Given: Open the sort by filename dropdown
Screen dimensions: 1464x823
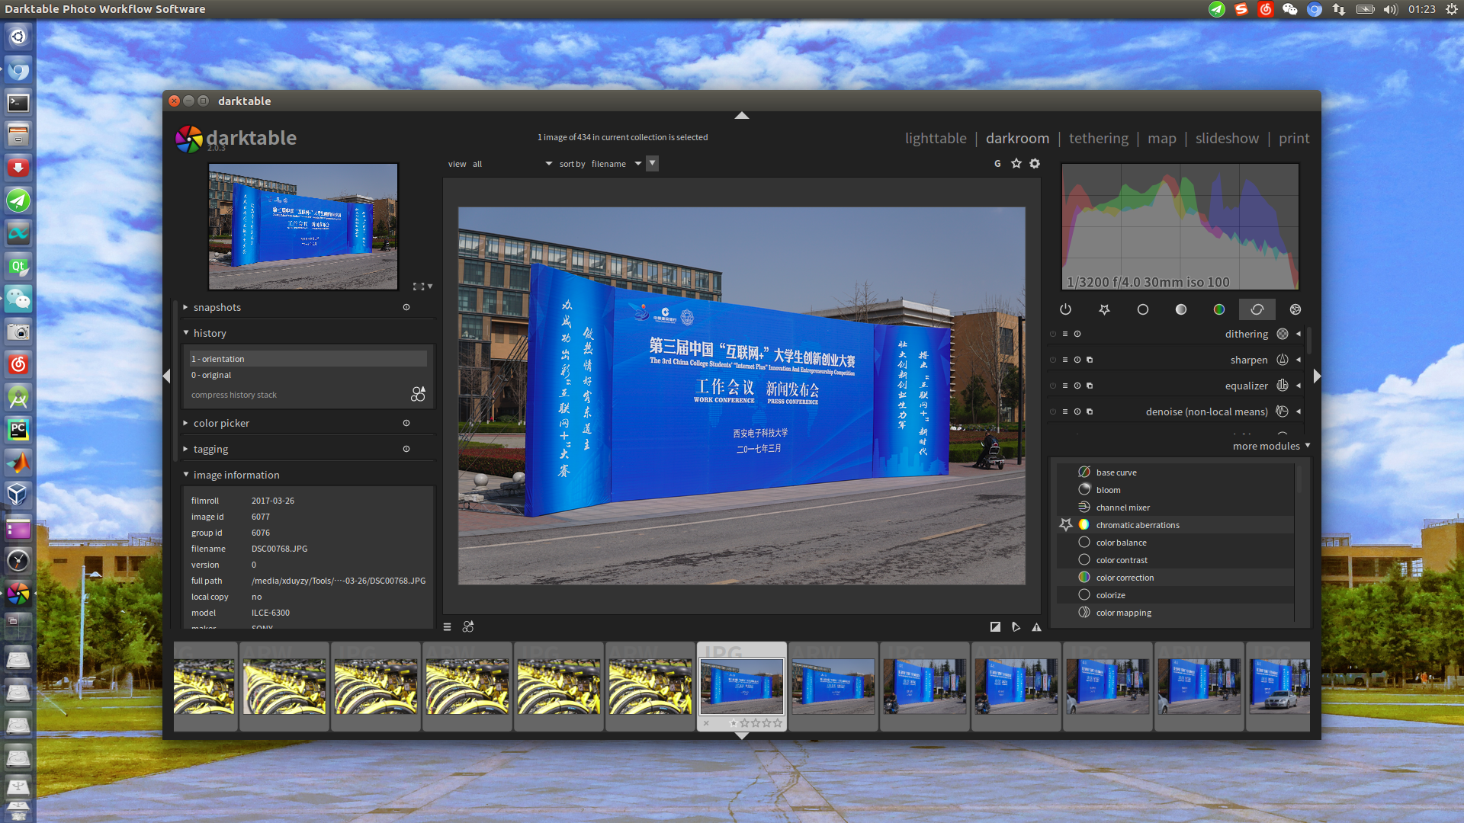Looking at the screenshot, I should tap(616, 164).
